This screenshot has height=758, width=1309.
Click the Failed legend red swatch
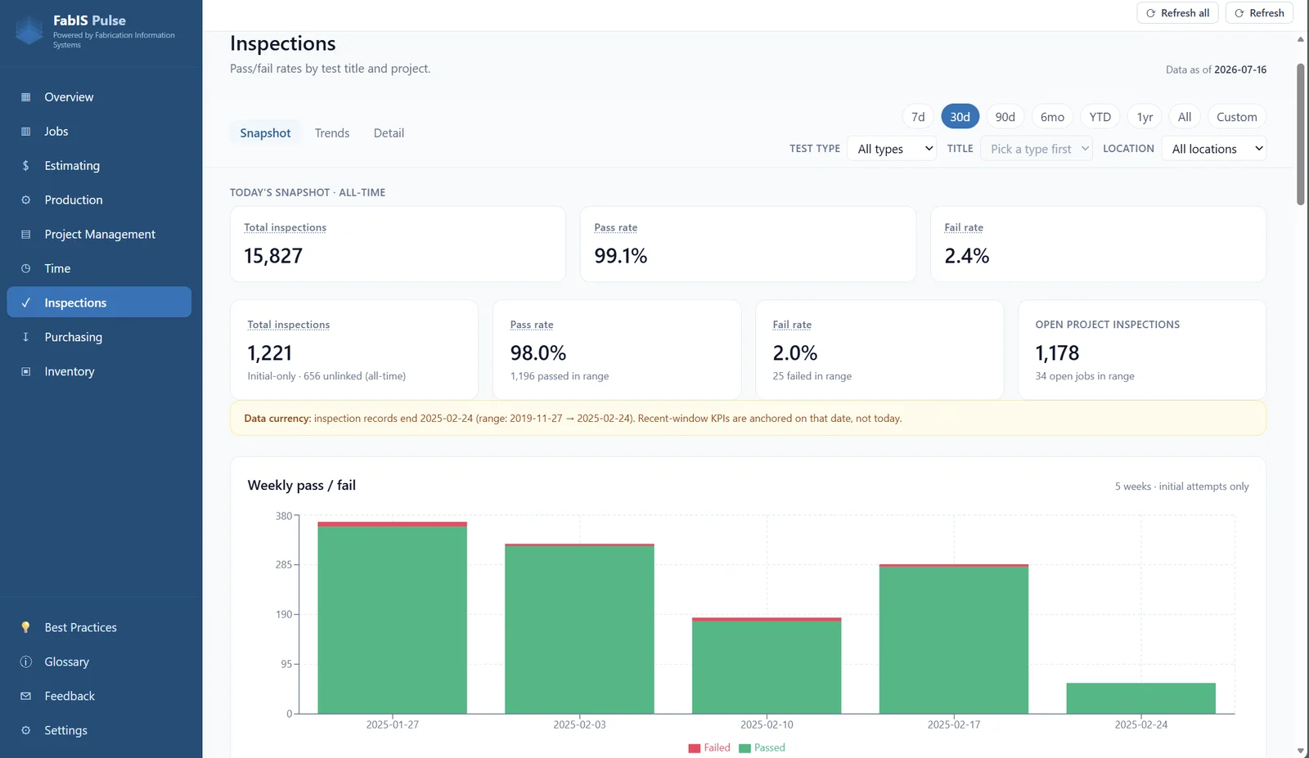(x=694, y=748)
